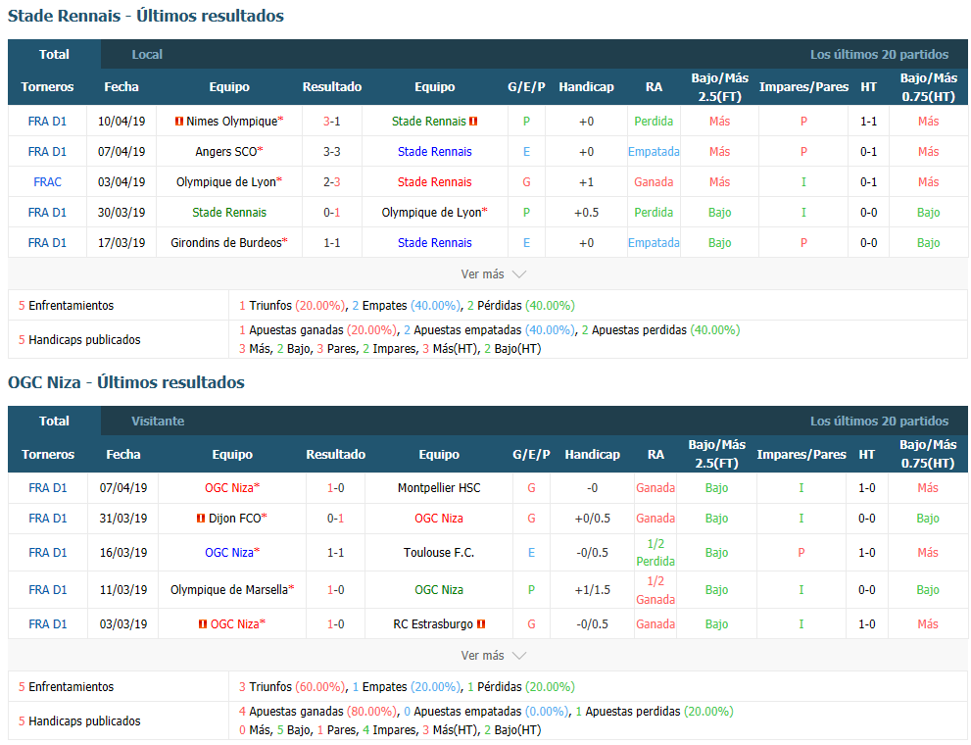The height and width of the screenshot is (745, 971).
Task: Click the Impares/Pares header in Stade Rennais table
Action: [803, 86]
